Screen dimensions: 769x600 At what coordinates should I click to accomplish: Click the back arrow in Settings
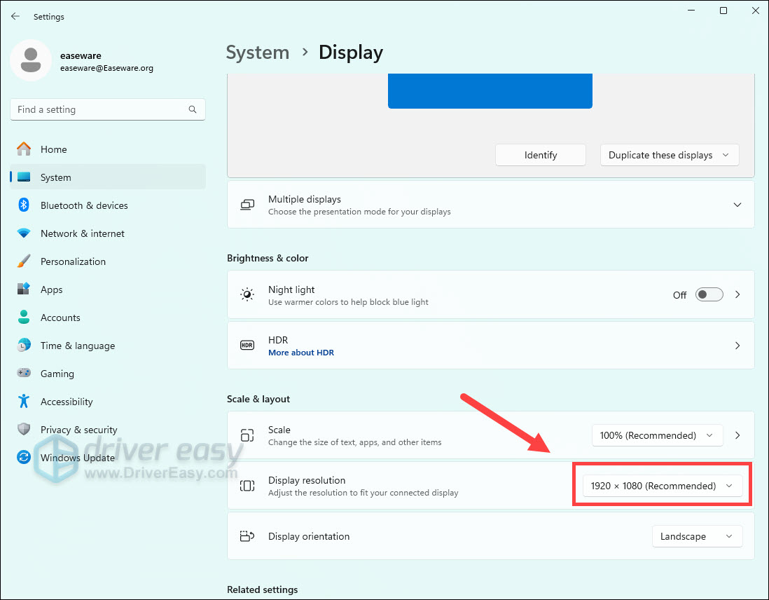coord(15,16)
